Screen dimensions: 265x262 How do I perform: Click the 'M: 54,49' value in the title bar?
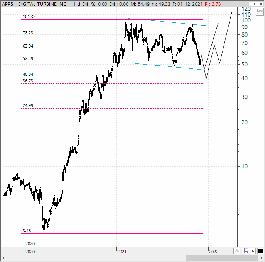click(140, 4)
